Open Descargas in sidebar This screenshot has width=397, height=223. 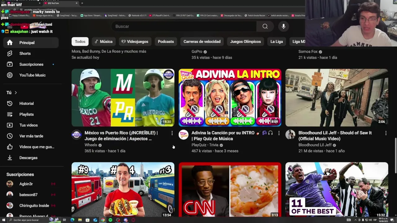point(31,158)
